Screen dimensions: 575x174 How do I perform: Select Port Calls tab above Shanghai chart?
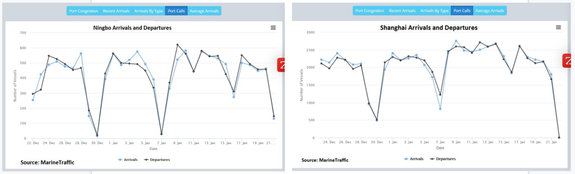[462, 11]
